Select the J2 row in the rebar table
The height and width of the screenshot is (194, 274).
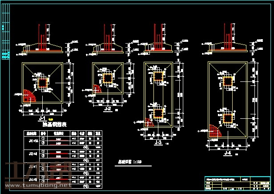(x=32, y=154)
